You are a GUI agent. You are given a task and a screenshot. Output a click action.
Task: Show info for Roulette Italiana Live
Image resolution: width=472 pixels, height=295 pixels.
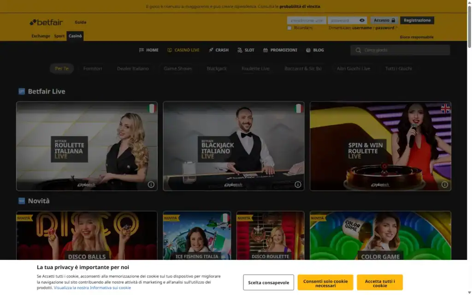pos(151,184)
